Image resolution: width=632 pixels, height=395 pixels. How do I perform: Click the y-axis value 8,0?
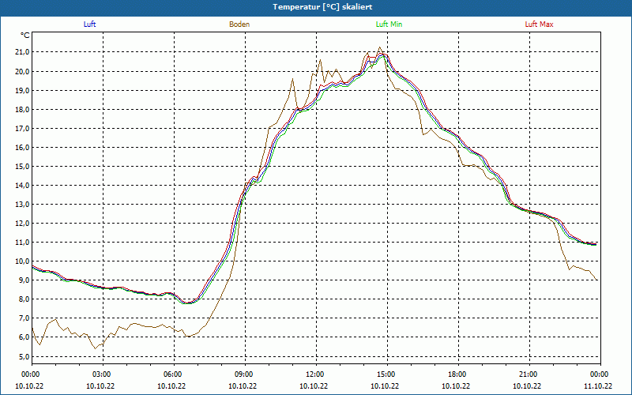pyautogui.click(x=24, y=299)
